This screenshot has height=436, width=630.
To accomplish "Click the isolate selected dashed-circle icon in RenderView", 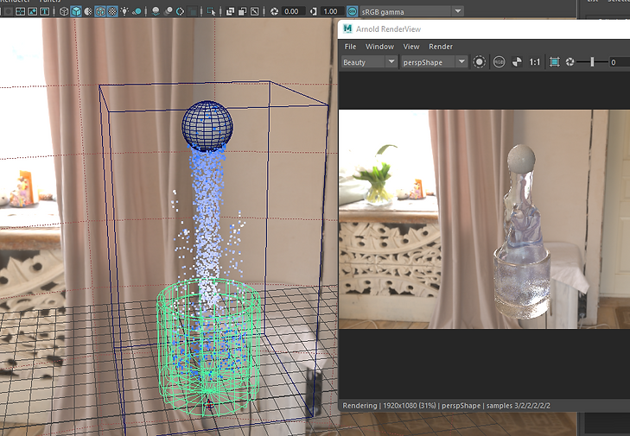I will [x=479, y=62].
